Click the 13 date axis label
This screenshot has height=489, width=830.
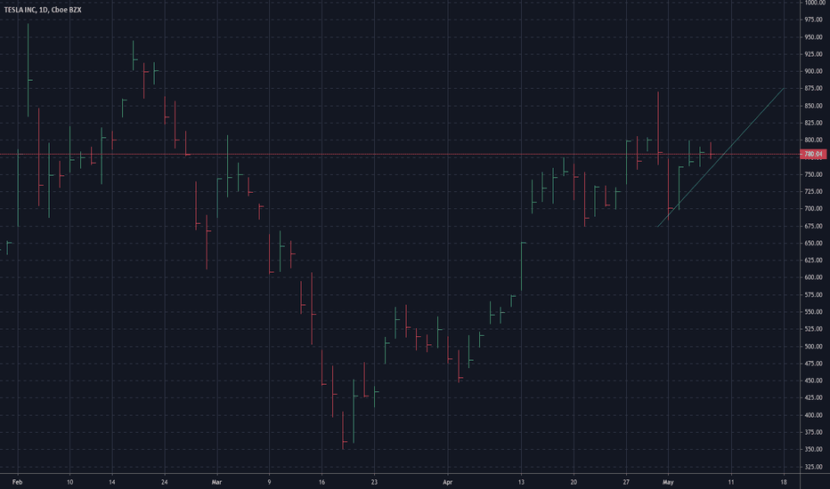click(521, 482)
